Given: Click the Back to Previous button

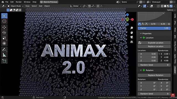Looking at the screenshot, I should coord(49,2).
